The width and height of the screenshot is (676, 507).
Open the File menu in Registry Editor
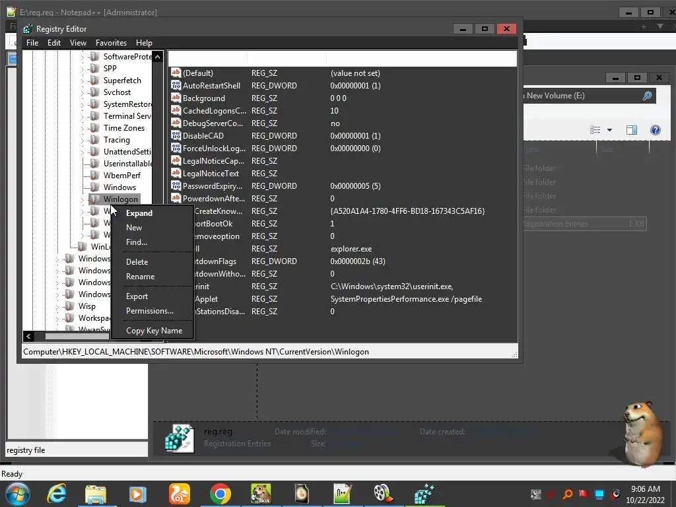click(32, 43)
